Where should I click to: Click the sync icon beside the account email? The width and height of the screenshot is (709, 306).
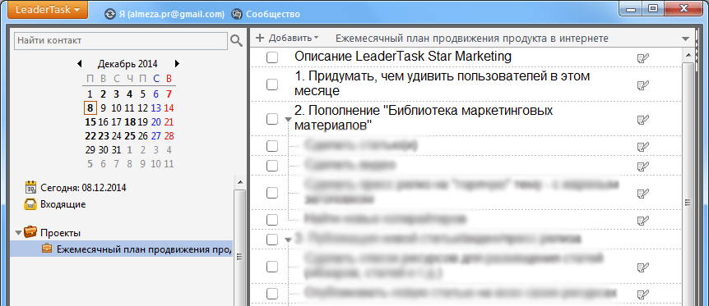pyautogui.click(x=110, y=14)
